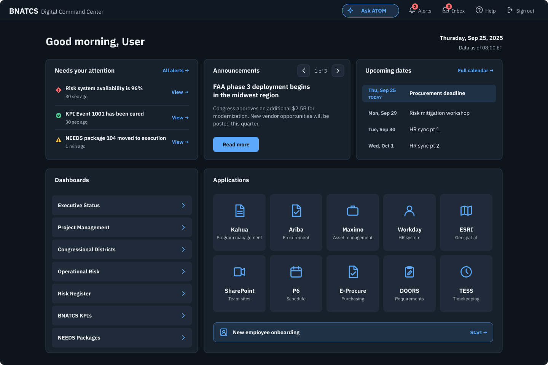Open the Alerts bell icon
Screen dimensions: 548x365
click(412, 11)
